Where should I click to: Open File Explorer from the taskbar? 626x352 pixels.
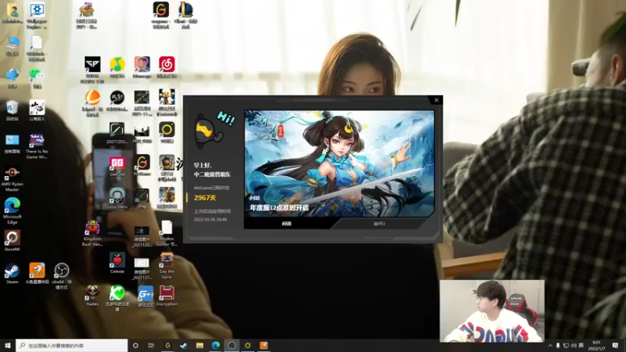[200, 345]
